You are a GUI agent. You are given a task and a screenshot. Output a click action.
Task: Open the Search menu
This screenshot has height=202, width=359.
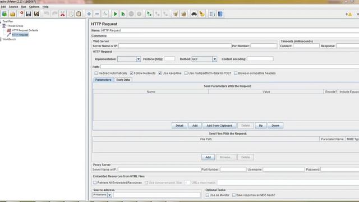click(x=13, y=7)
